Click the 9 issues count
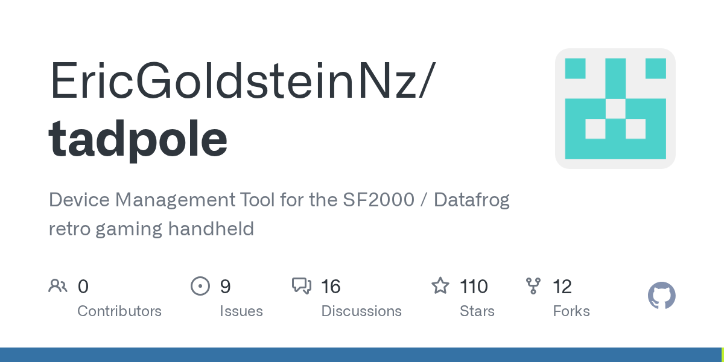The image size is (724, 362). [x=225, y=287]
